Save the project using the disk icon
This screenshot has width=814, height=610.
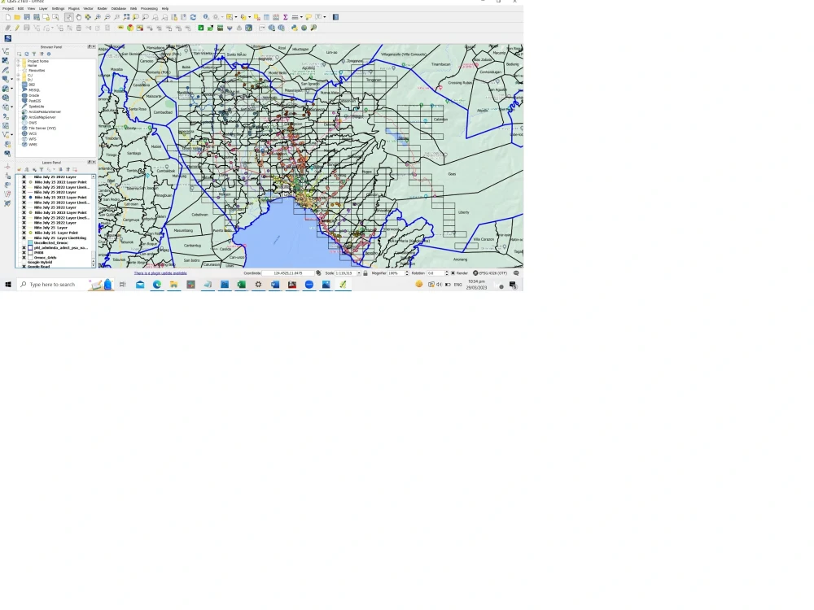point(26,15)
